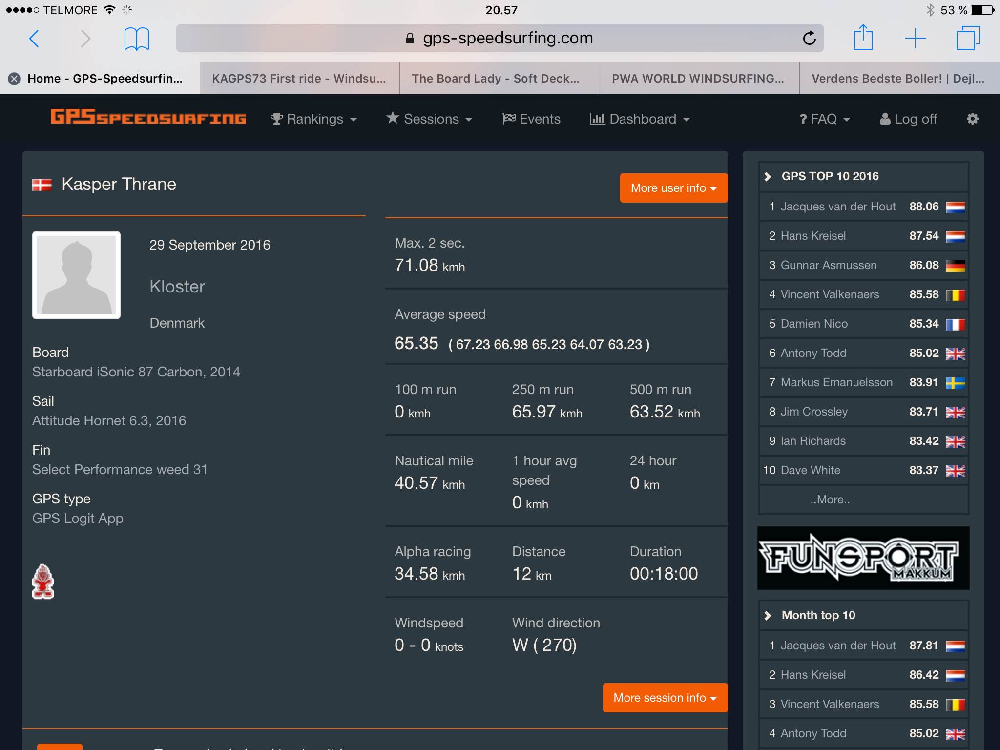Image resolution: width=1000 pixels, height=750 pixels.
Task: Show all tabs overview icon
Action: [968, 38]
